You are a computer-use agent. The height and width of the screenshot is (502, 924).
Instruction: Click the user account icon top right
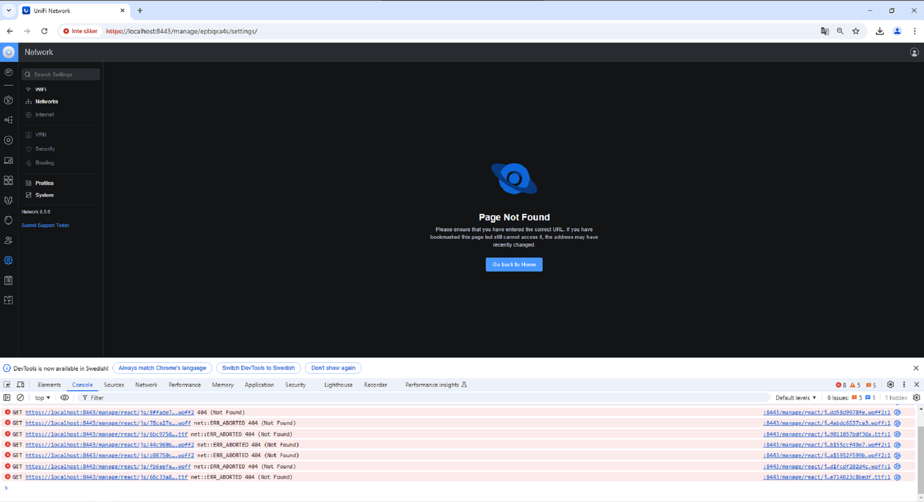[x=914, y=52]
